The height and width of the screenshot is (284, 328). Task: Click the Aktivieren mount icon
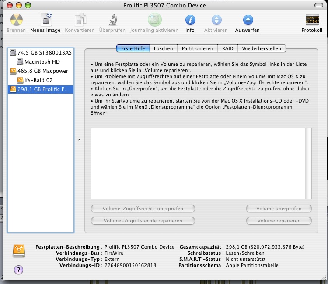pyautogui.click(x=216, y=20)
